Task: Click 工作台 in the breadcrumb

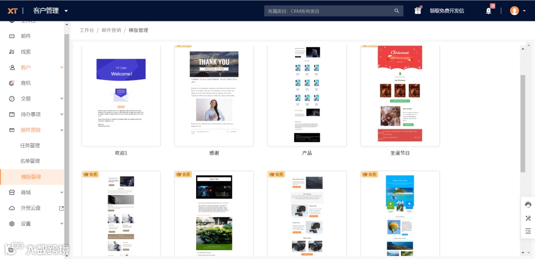Action: tap(87, 30)
